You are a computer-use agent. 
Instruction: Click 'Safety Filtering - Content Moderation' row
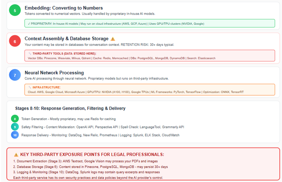point(103,127)
